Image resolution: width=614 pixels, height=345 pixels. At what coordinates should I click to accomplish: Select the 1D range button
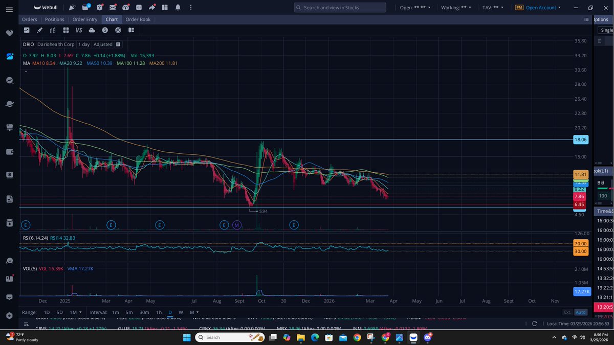[47, 312]
